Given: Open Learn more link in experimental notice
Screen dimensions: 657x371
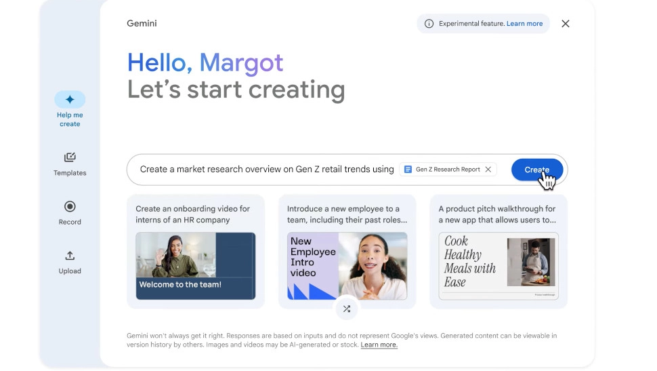Looking at the screenshot, I should pos(524,24).
